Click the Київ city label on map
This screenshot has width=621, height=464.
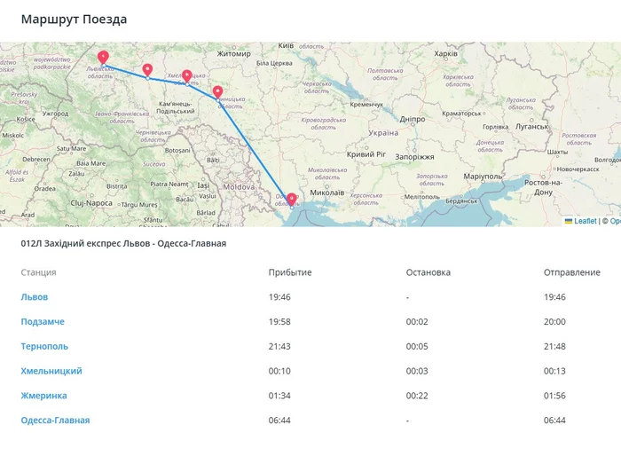pos(286,45)
